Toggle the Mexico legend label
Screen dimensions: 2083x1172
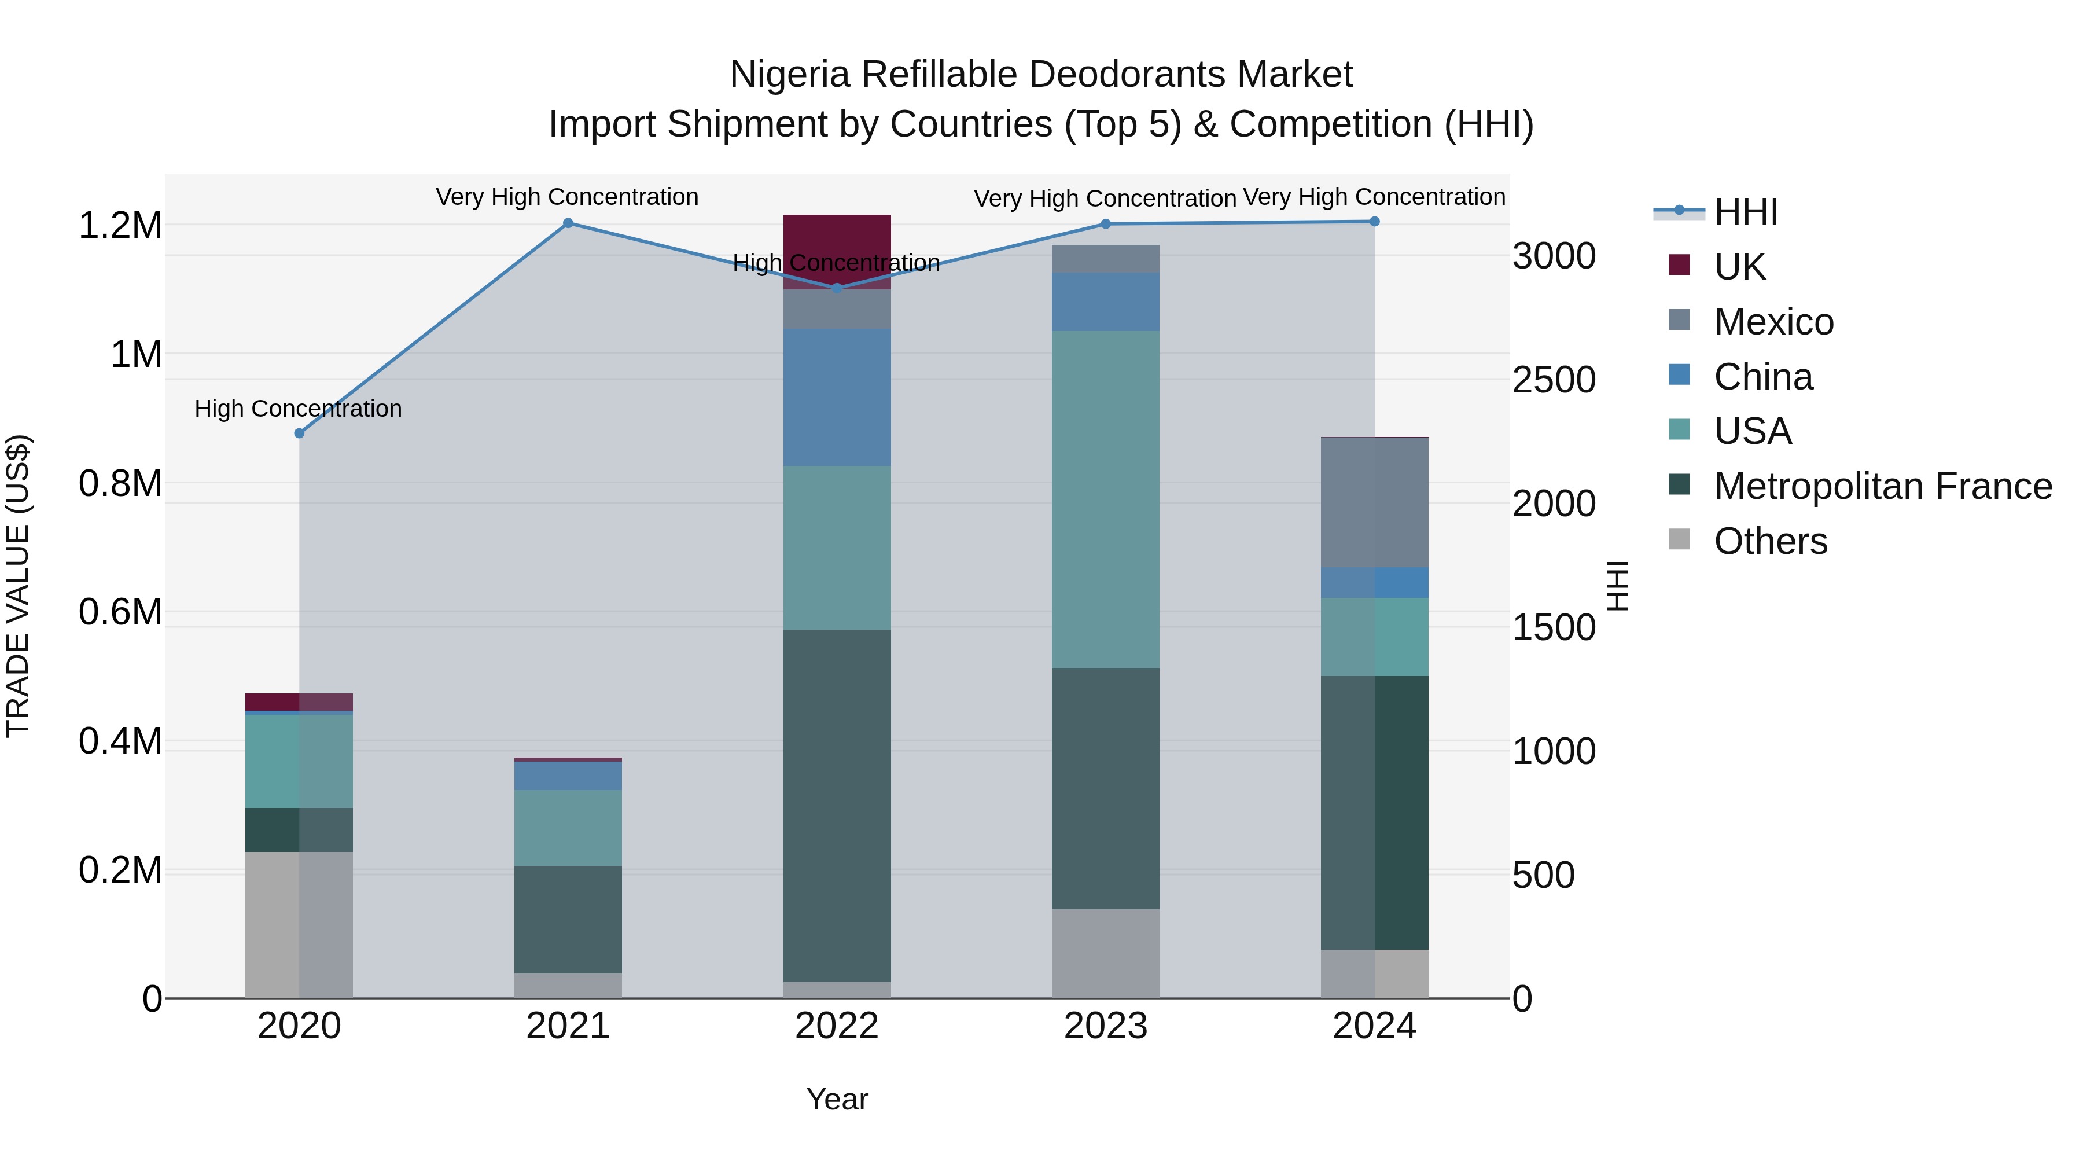point(1774,322)
